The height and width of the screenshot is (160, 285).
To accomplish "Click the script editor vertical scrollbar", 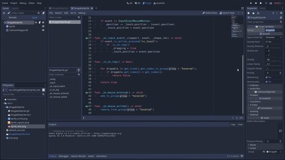I will (243, 84).
